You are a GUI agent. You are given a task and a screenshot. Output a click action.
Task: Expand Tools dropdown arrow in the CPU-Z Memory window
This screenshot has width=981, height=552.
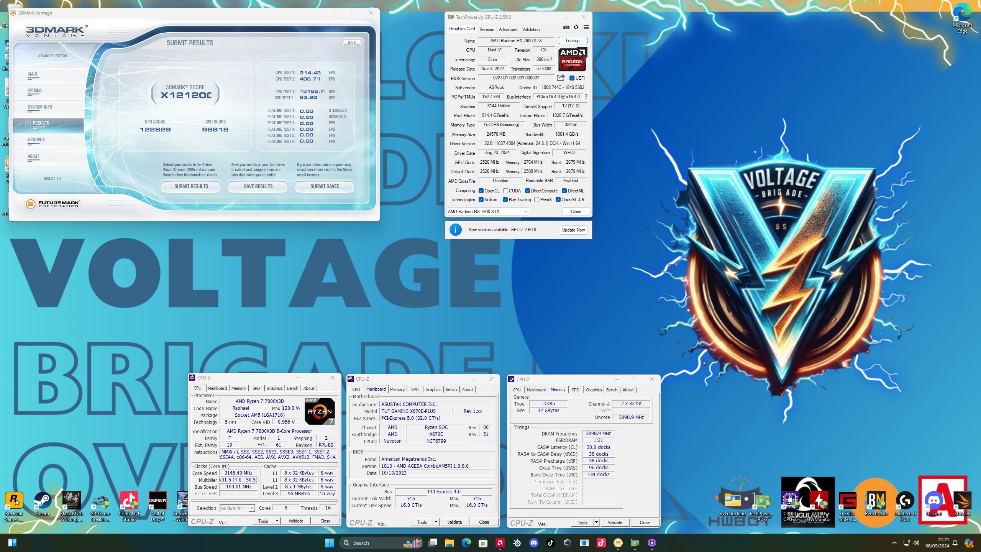coord(597,522)
